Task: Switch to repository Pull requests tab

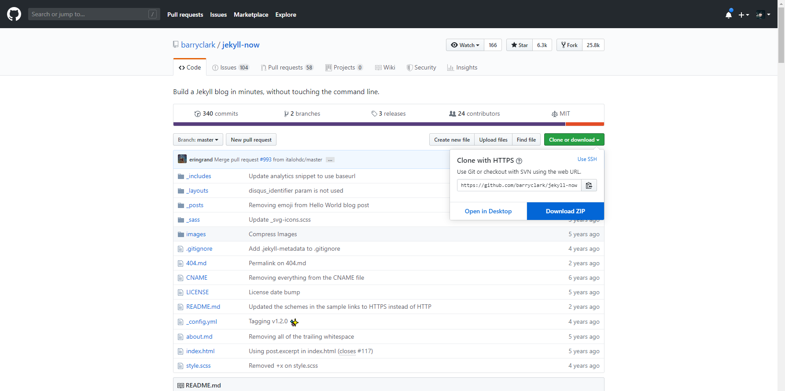Action: (x=287, y=67)
